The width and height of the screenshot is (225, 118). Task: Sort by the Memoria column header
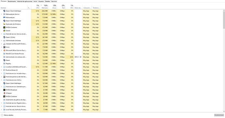pos(44,7)
